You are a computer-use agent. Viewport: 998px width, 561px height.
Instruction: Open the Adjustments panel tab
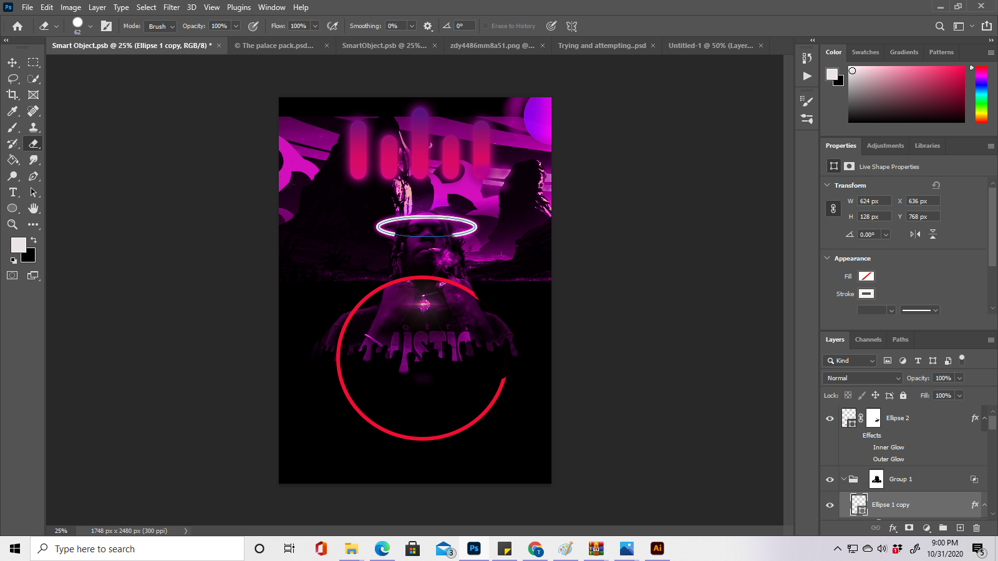coord(885,145)
